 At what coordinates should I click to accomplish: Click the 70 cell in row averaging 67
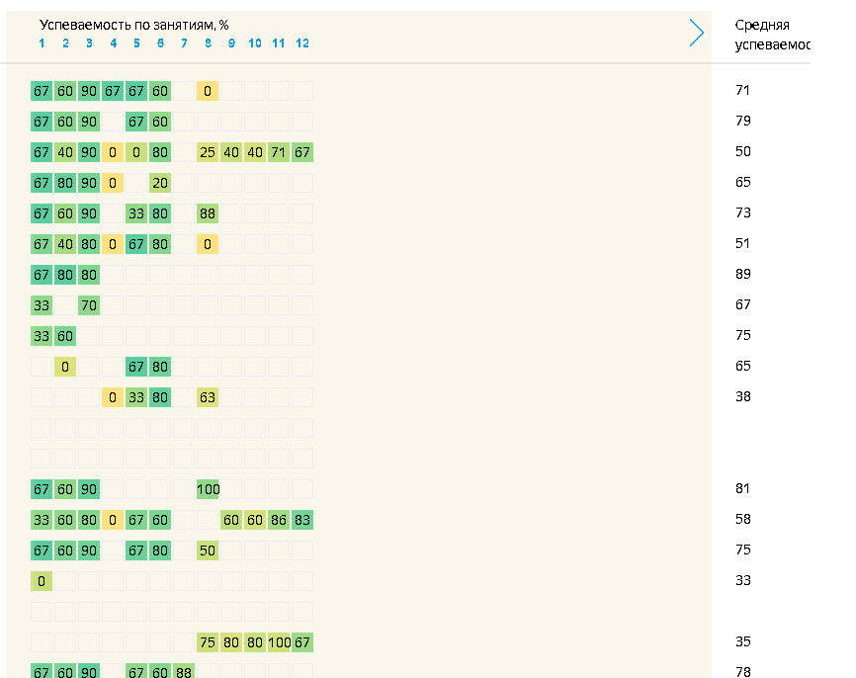coord(89,305)
